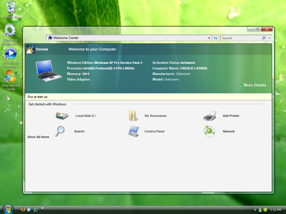Click the computer name THOOSJE-L6YIASR
The image size is (286, 214).
194,68
